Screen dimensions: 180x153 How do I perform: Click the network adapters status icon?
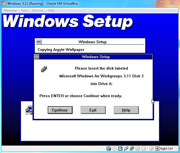point(132,149)
